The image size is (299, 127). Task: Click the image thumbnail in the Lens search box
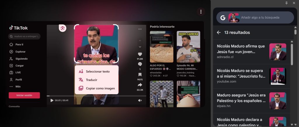pyautogui.click(x=234, y=18)
